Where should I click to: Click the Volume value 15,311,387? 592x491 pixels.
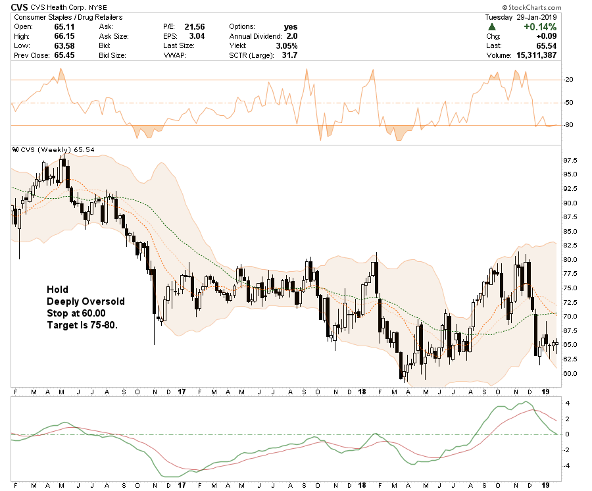[x=537, y=55]
